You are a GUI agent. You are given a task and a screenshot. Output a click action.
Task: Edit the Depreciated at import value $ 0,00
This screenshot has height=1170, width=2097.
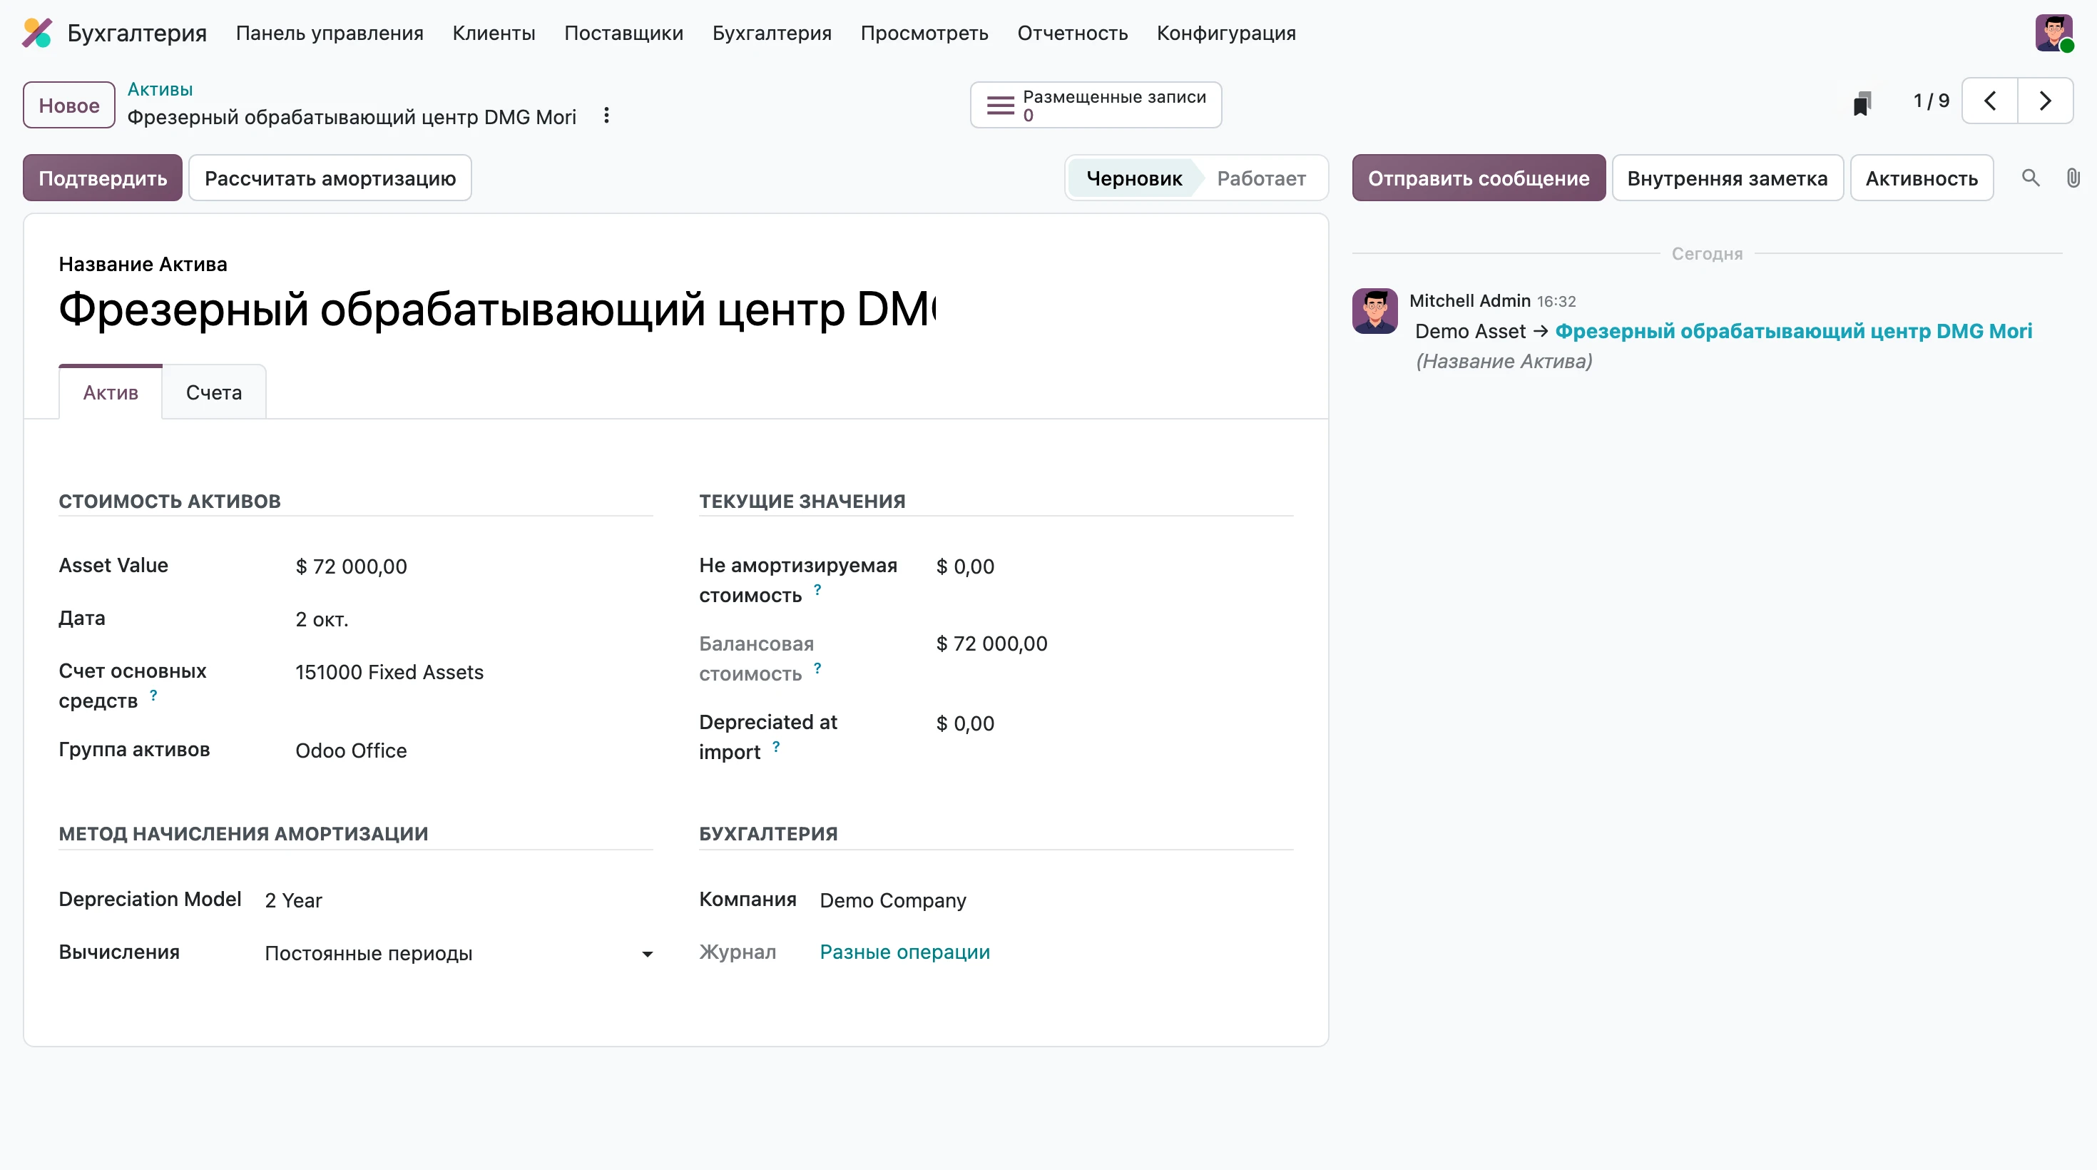click(1114, 724)
